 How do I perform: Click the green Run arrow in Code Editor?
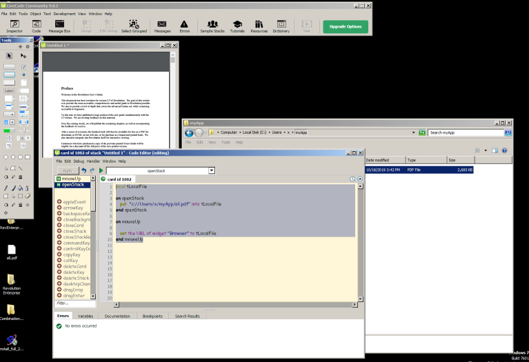[x=101, y=170]
